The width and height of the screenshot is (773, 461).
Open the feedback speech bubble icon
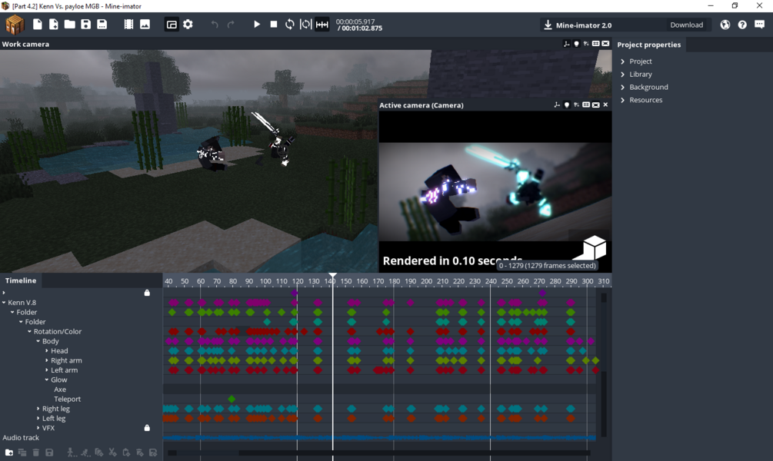(759, 25)
